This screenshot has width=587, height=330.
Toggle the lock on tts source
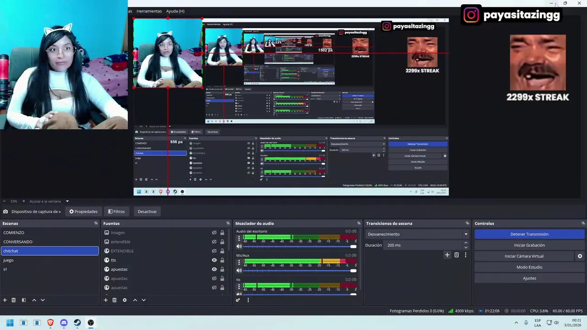(x=222, y=260)
